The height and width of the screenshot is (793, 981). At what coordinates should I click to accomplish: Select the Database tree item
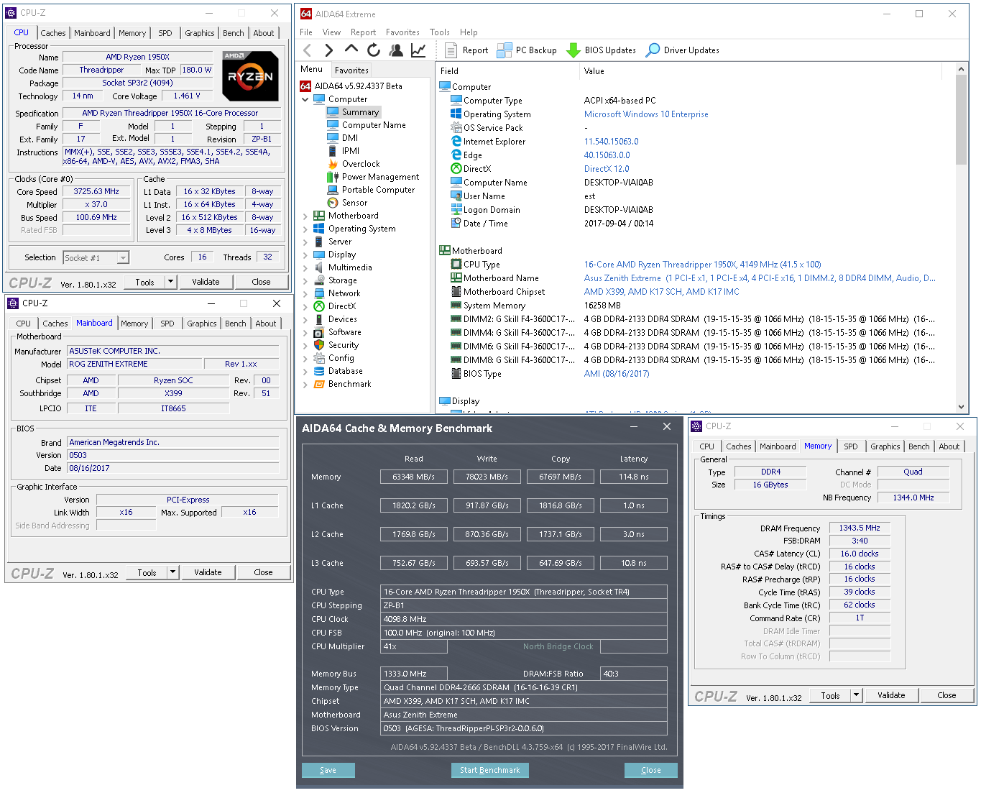(338, 371)
